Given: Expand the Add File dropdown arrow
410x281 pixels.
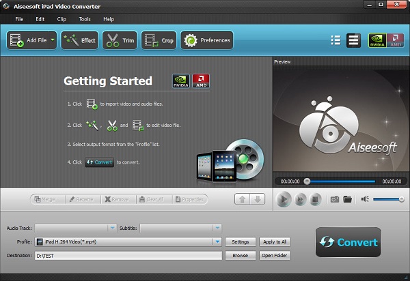Looking at the screenshot, I should click(x=53, y=41).
